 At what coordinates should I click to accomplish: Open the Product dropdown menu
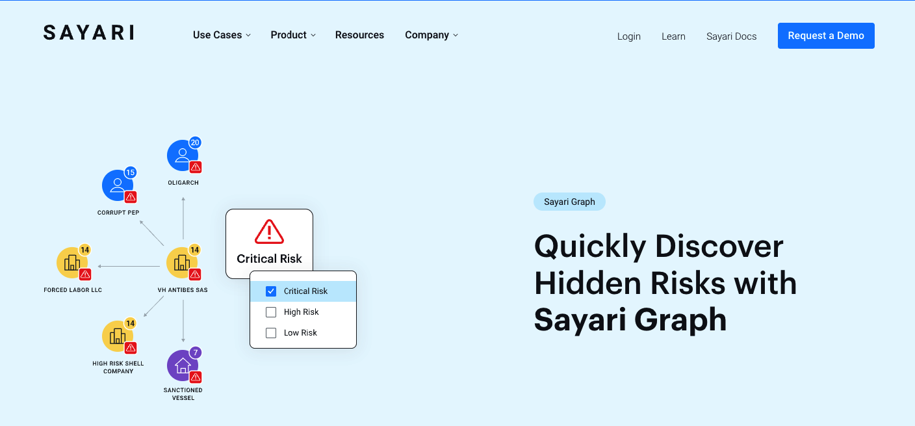coord(292,35)
